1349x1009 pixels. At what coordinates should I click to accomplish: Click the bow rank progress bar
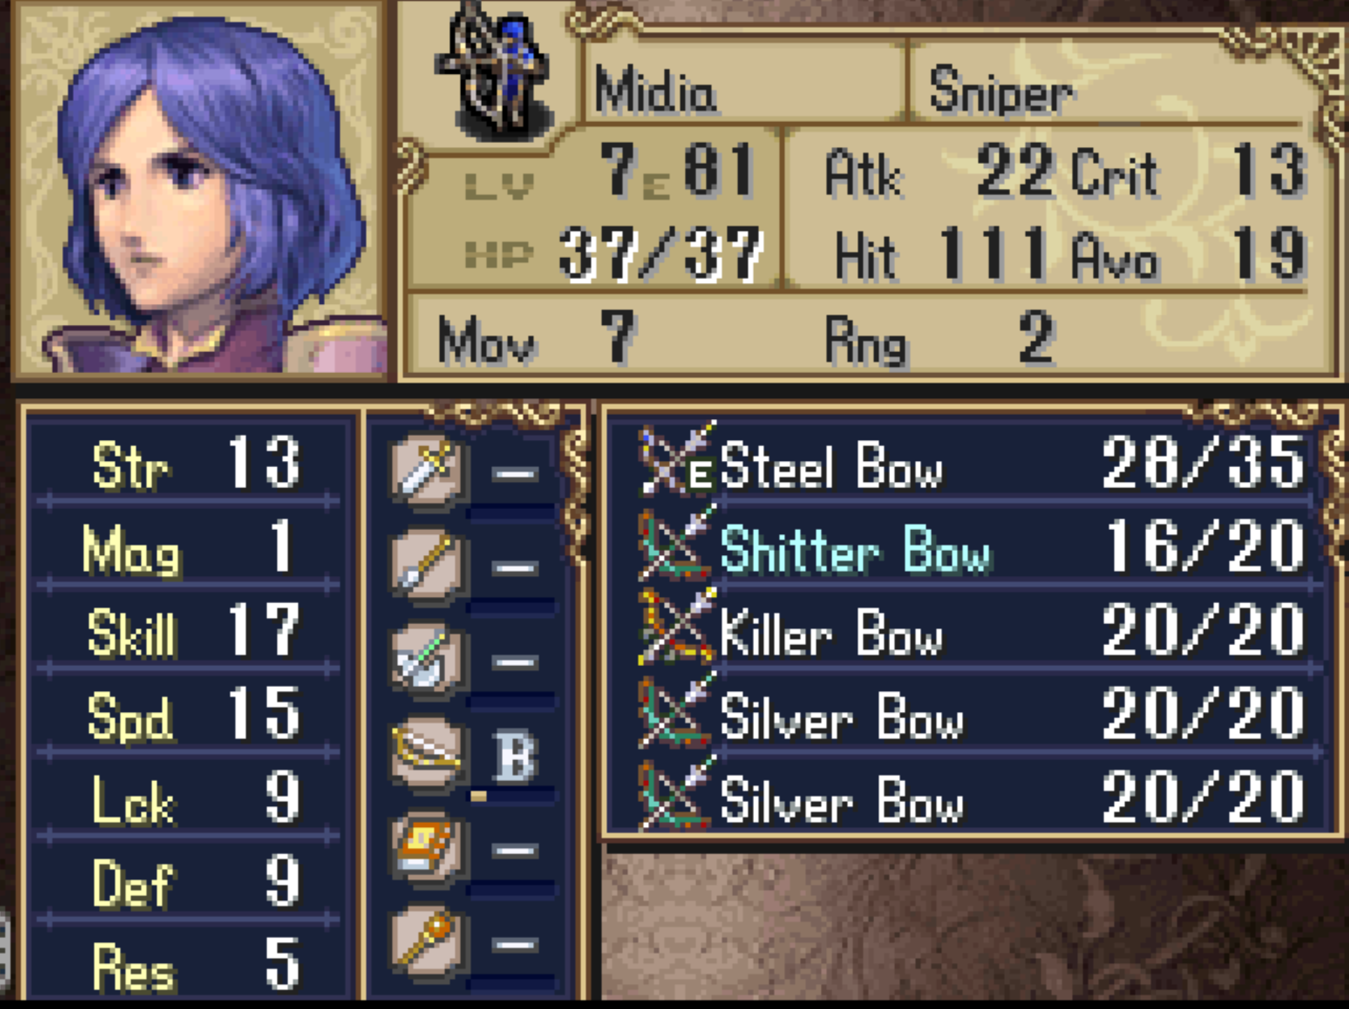point(513,795)
